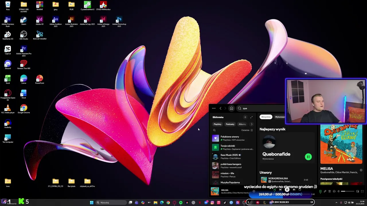Create new playlist with plus in Biblioteka
The image size is (367, 206).
pos(245,117)
